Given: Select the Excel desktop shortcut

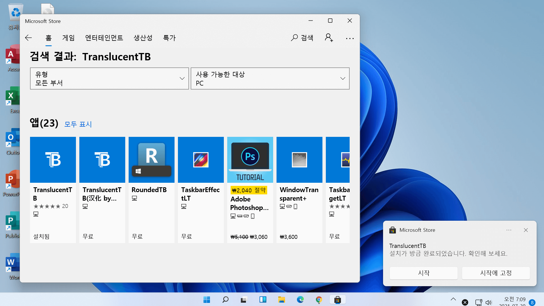Looking at the screenshot, I should pyautogui.click(x=13, y=100).
